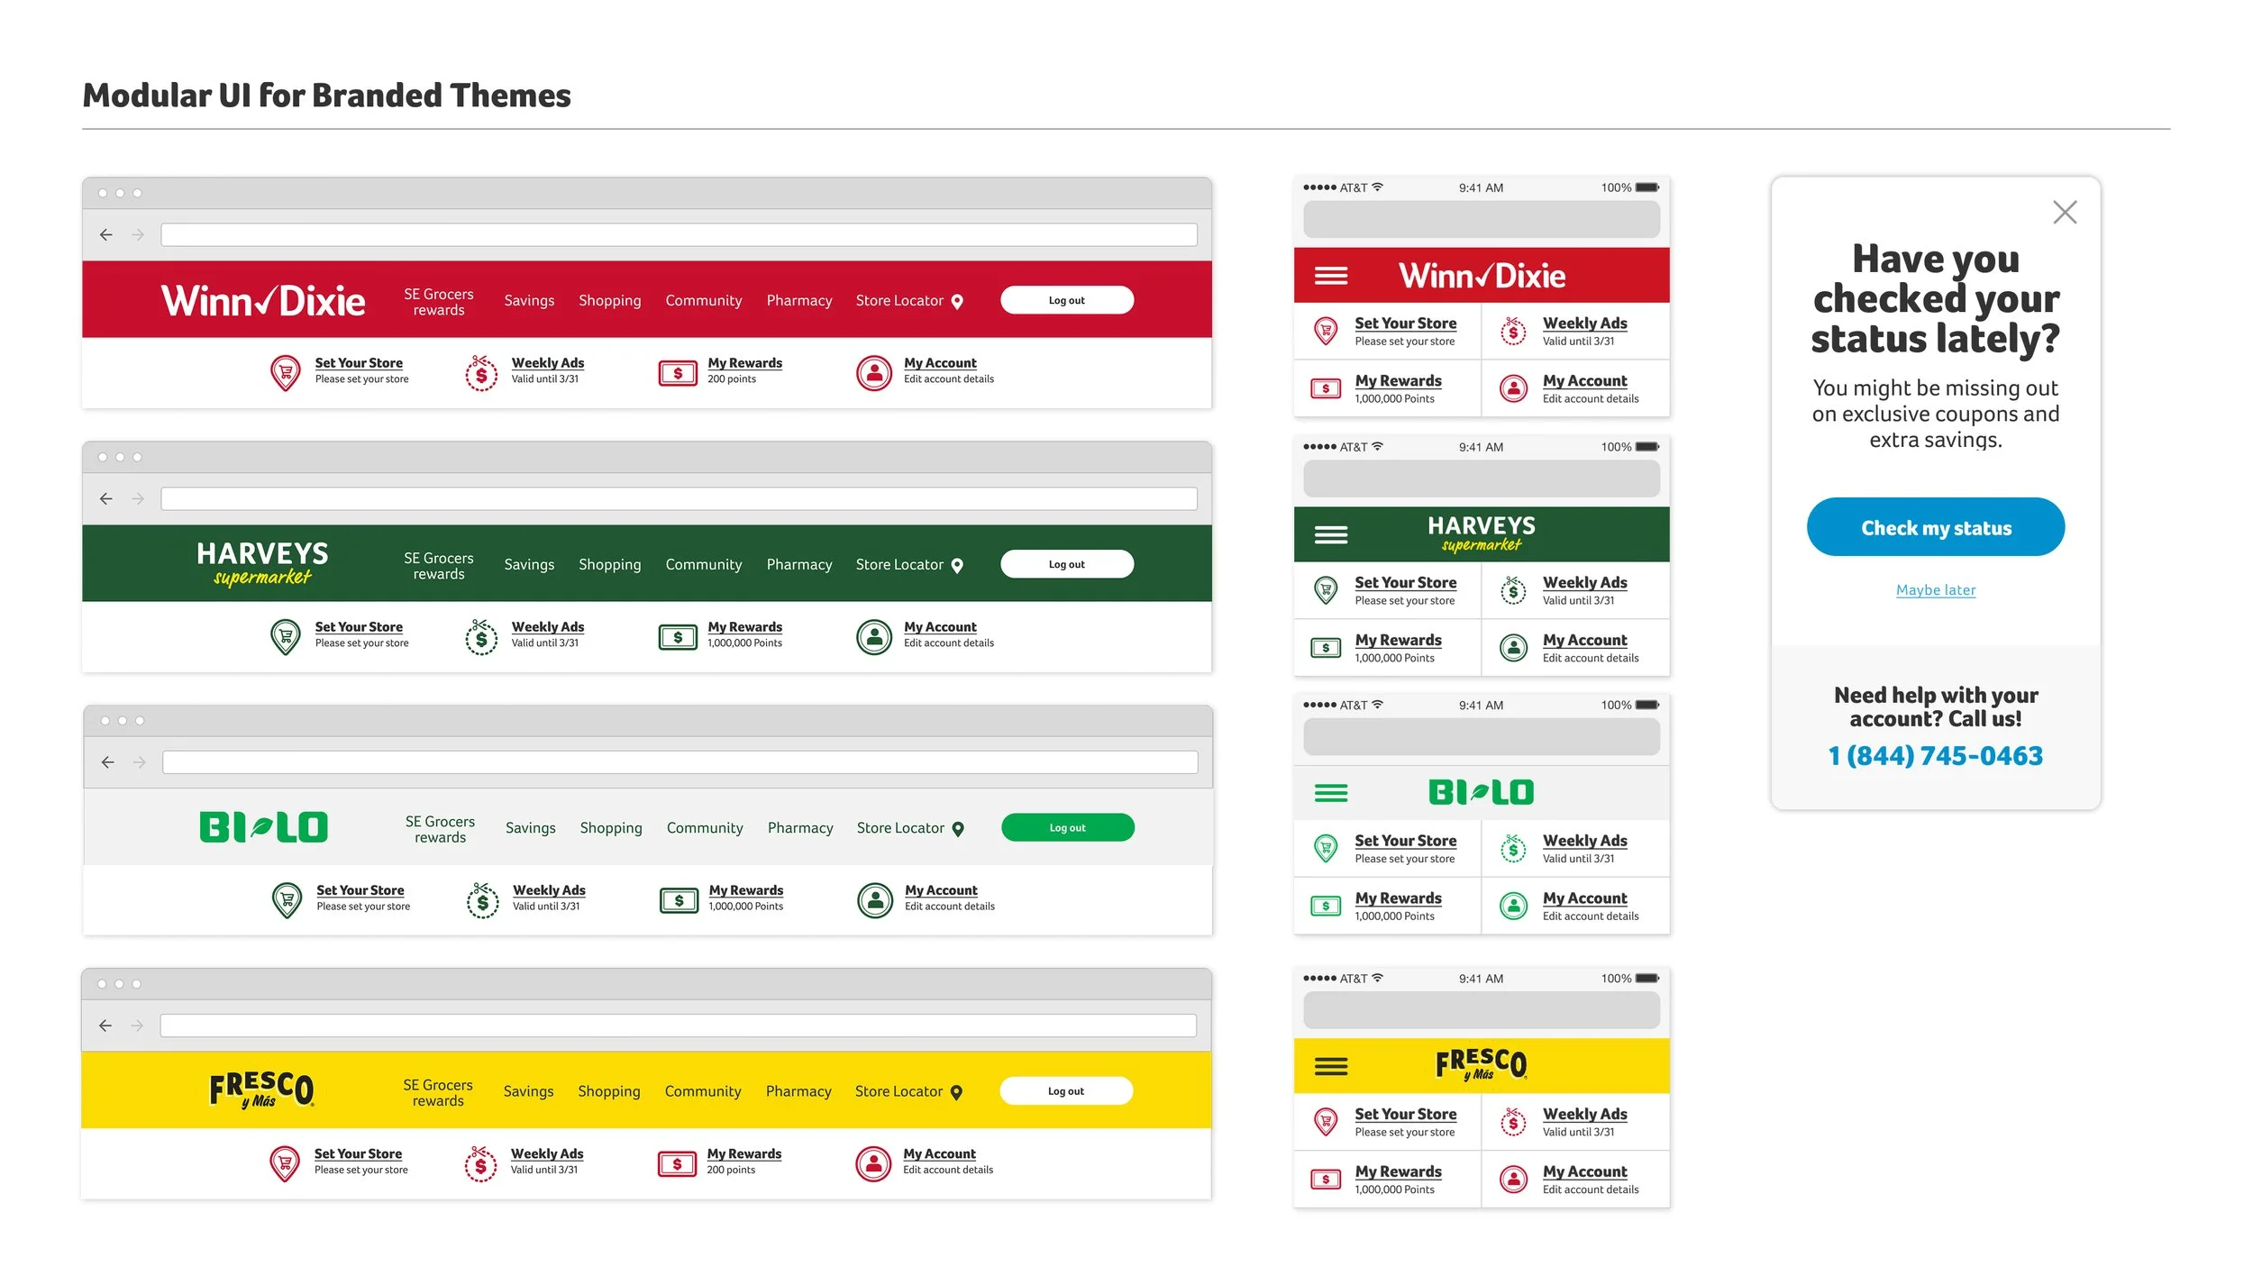Click the Set Your Store pin icon in Fresco desktop mockup
This screenshot has height=1267, width=2253.
tap(285, 1163)
